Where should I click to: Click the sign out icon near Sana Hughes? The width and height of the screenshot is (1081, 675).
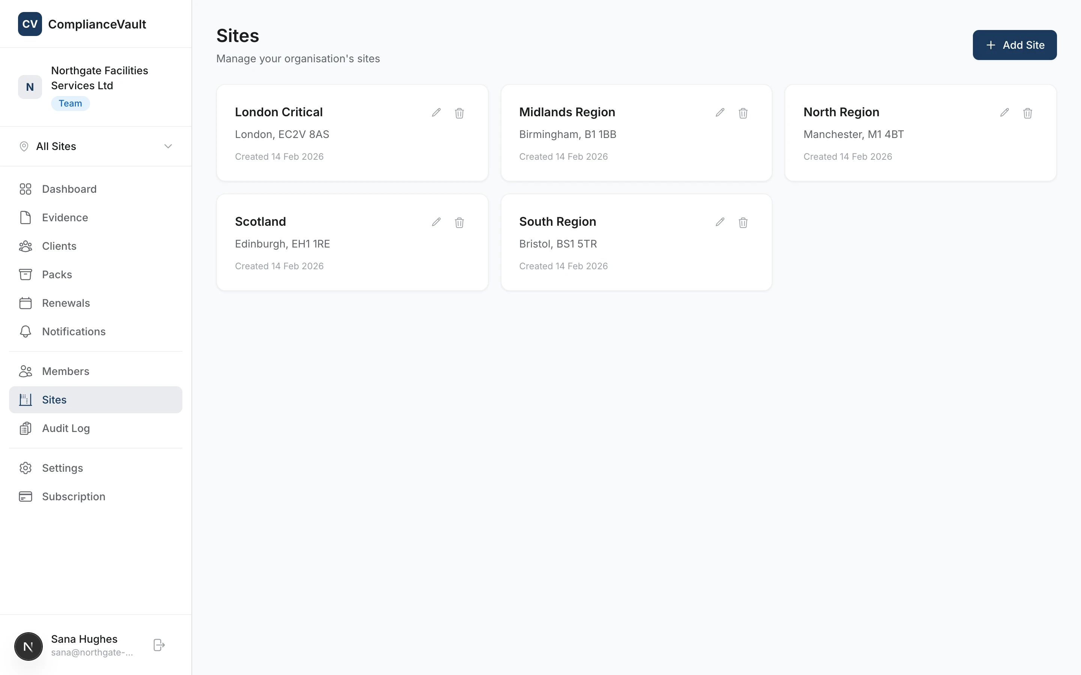point(158,645)
